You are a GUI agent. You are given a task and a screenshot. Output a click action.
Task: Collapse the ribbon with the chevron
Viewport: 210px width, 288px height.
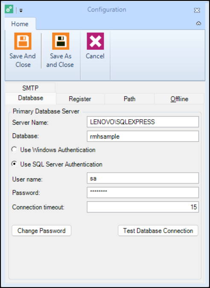point(198,24)
